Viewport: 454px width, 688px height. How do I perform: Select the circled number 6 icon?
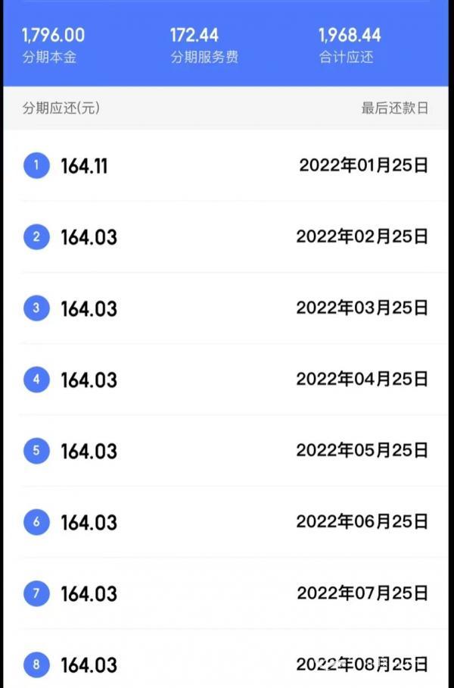point(36,522)
